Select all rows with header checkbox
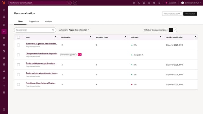 coord(18,37)
